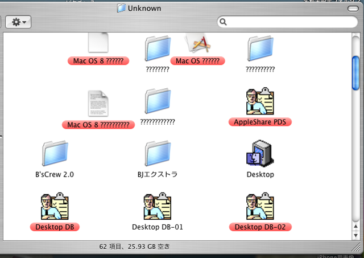Image resolution: width=364 pixels, height=258 pixels.
Task: Select the AppleShare PDS file icon
Action: [260, 101]
